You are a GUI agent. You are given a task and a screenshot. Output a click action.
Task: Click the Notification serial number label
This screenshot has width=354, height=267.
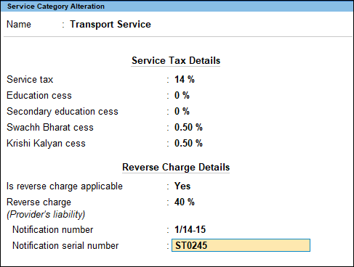point(65,245)
